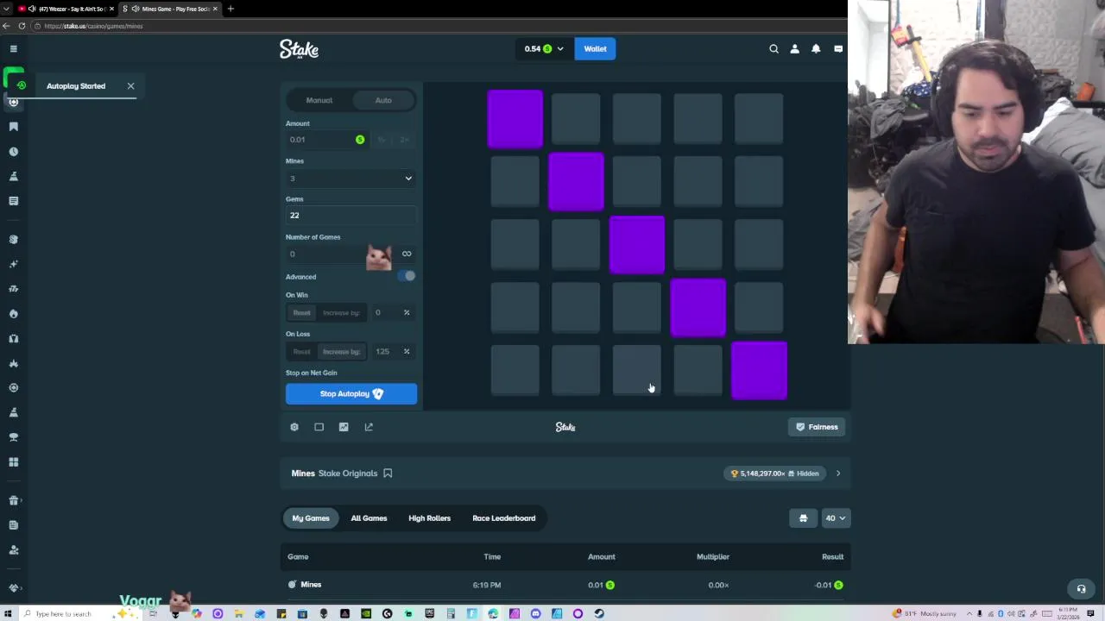
Task: Dismiss the Autoplay Started notification
Action: [x=130, y=86]
